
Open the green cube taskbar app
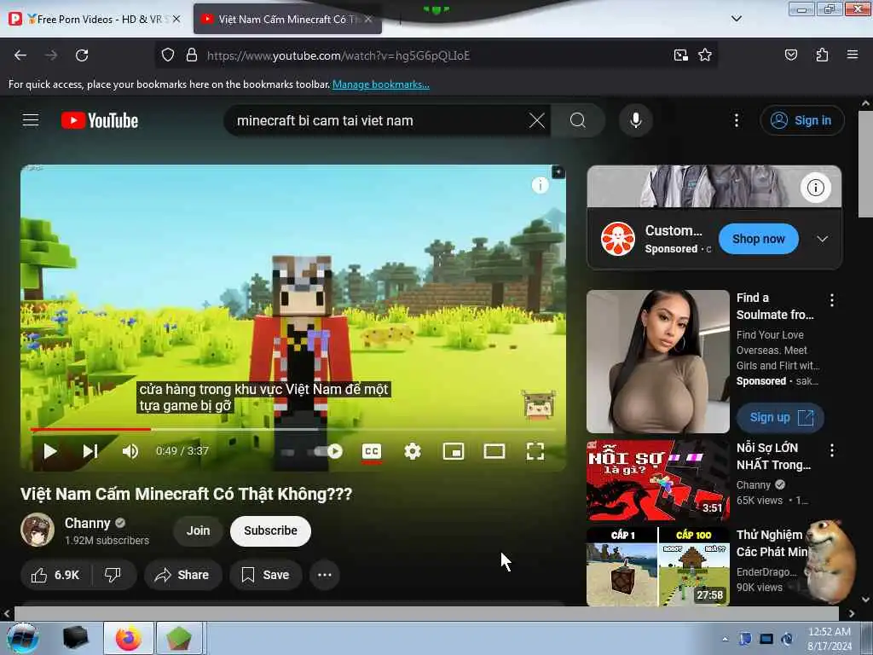179,638
